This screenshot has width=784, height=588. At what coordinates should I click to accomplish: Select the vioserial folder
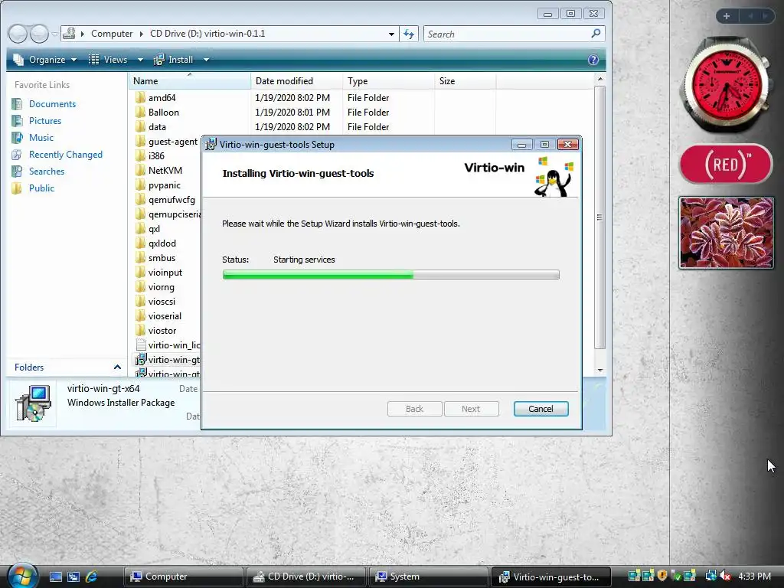coord(158,316)
